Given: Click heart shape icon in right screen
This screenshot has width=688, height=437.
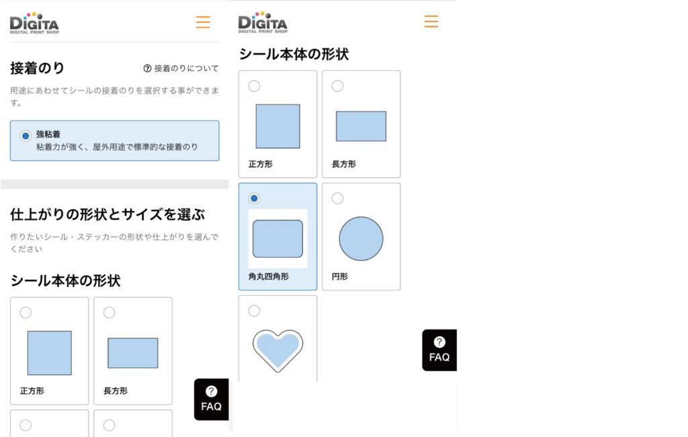Looking at the screenshot, I should point(277,350).
